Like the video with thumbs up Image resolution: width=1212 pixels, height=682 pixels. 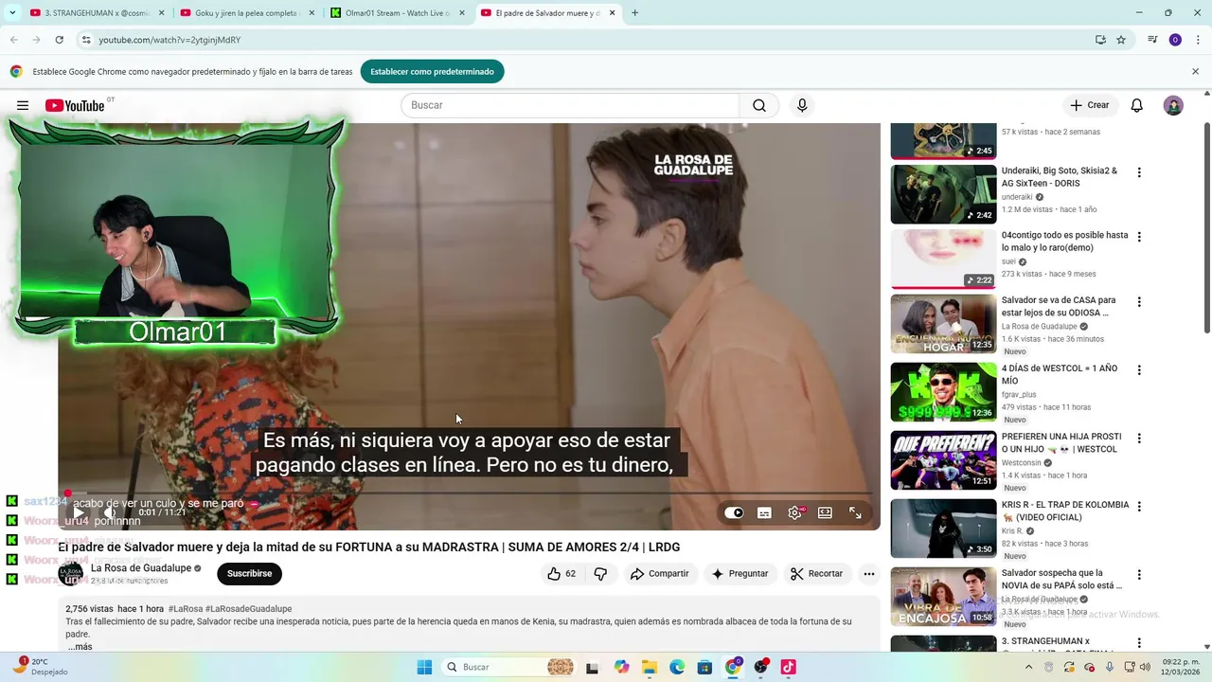pyautogui.click(x=561, y=573)
